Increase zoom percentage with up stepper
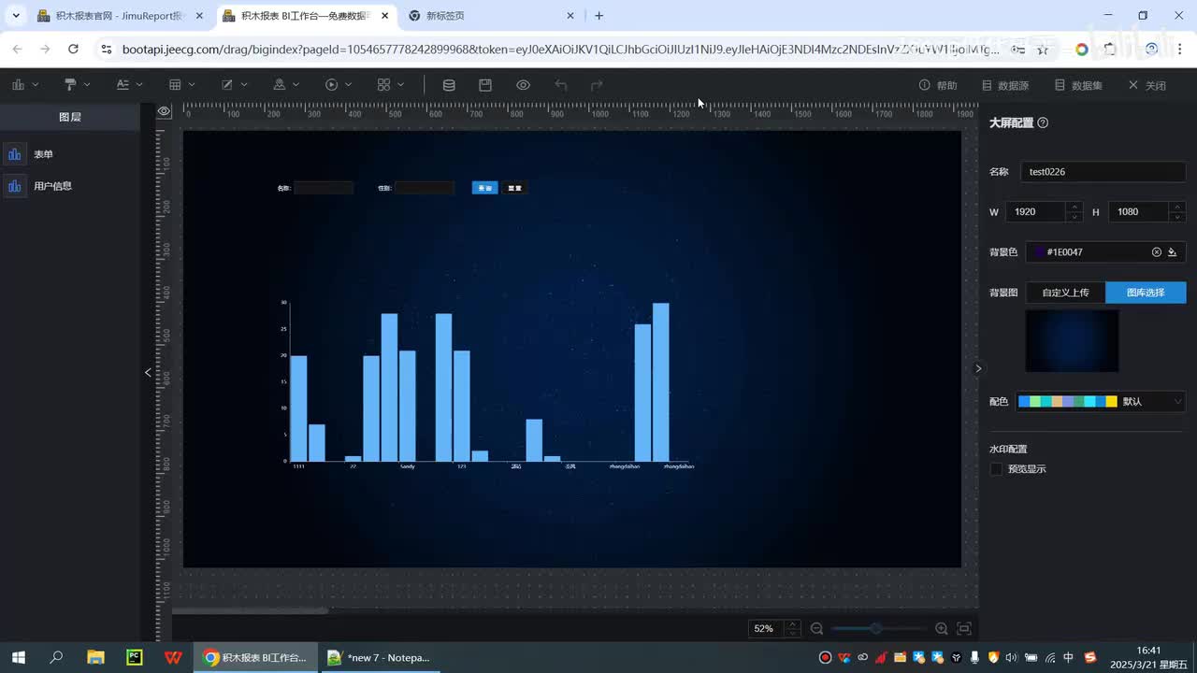The height and width of the screenshot is (673, 1197). 793,624
